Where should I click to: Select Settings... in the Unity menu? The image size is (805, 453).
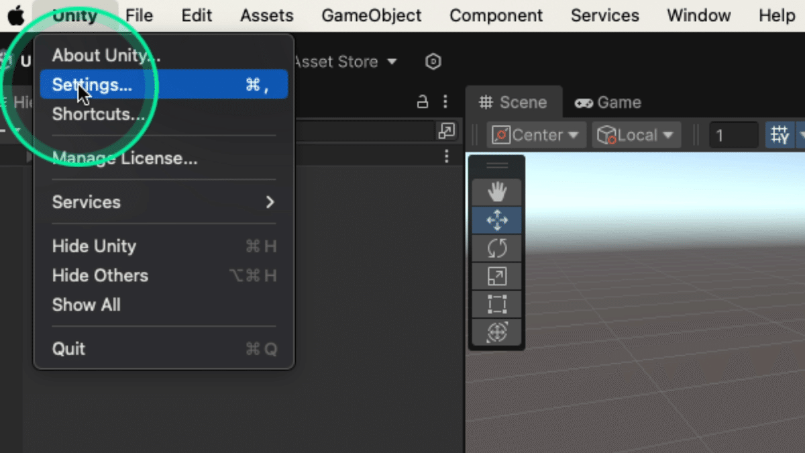164,85
